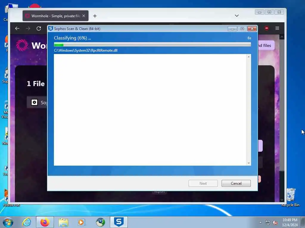Switch to Sophos in the taskbar
This screenshot has width=305, height=228.
click(119, 222)
